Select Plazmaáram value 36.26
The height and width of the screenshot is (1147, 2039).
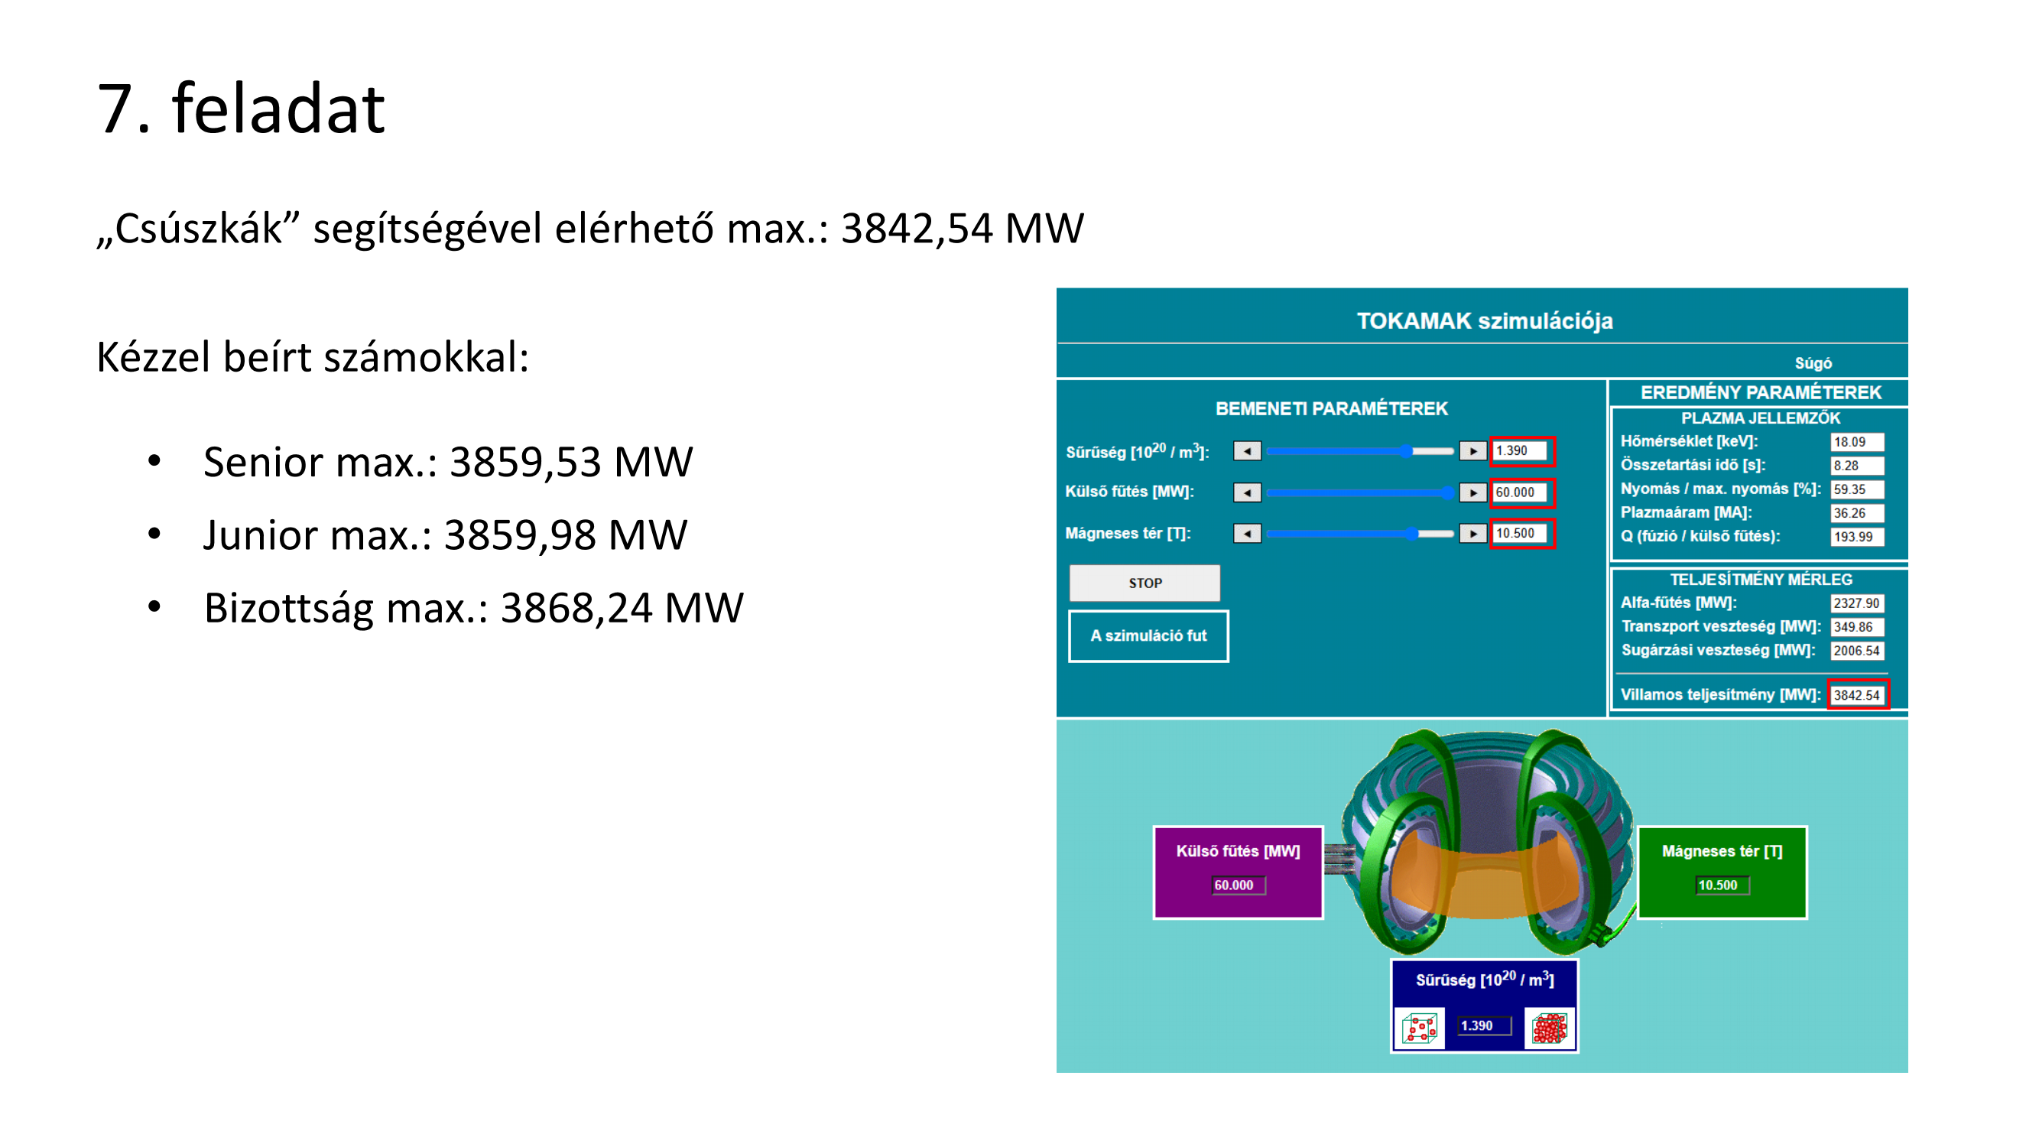tap(1857, 513)
